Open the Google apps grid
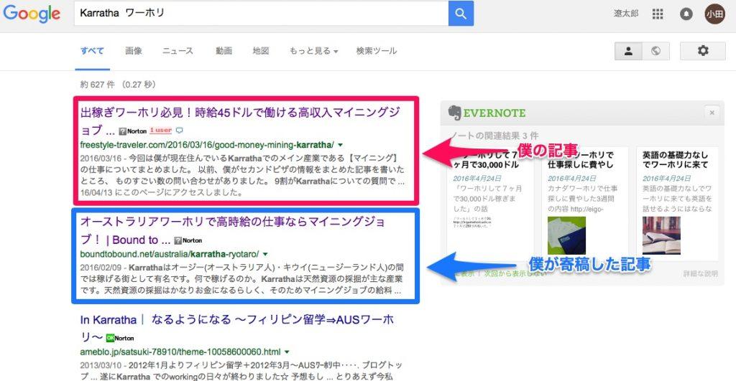Viewport: 736px width, 381px height. click(x=658, y=14)
